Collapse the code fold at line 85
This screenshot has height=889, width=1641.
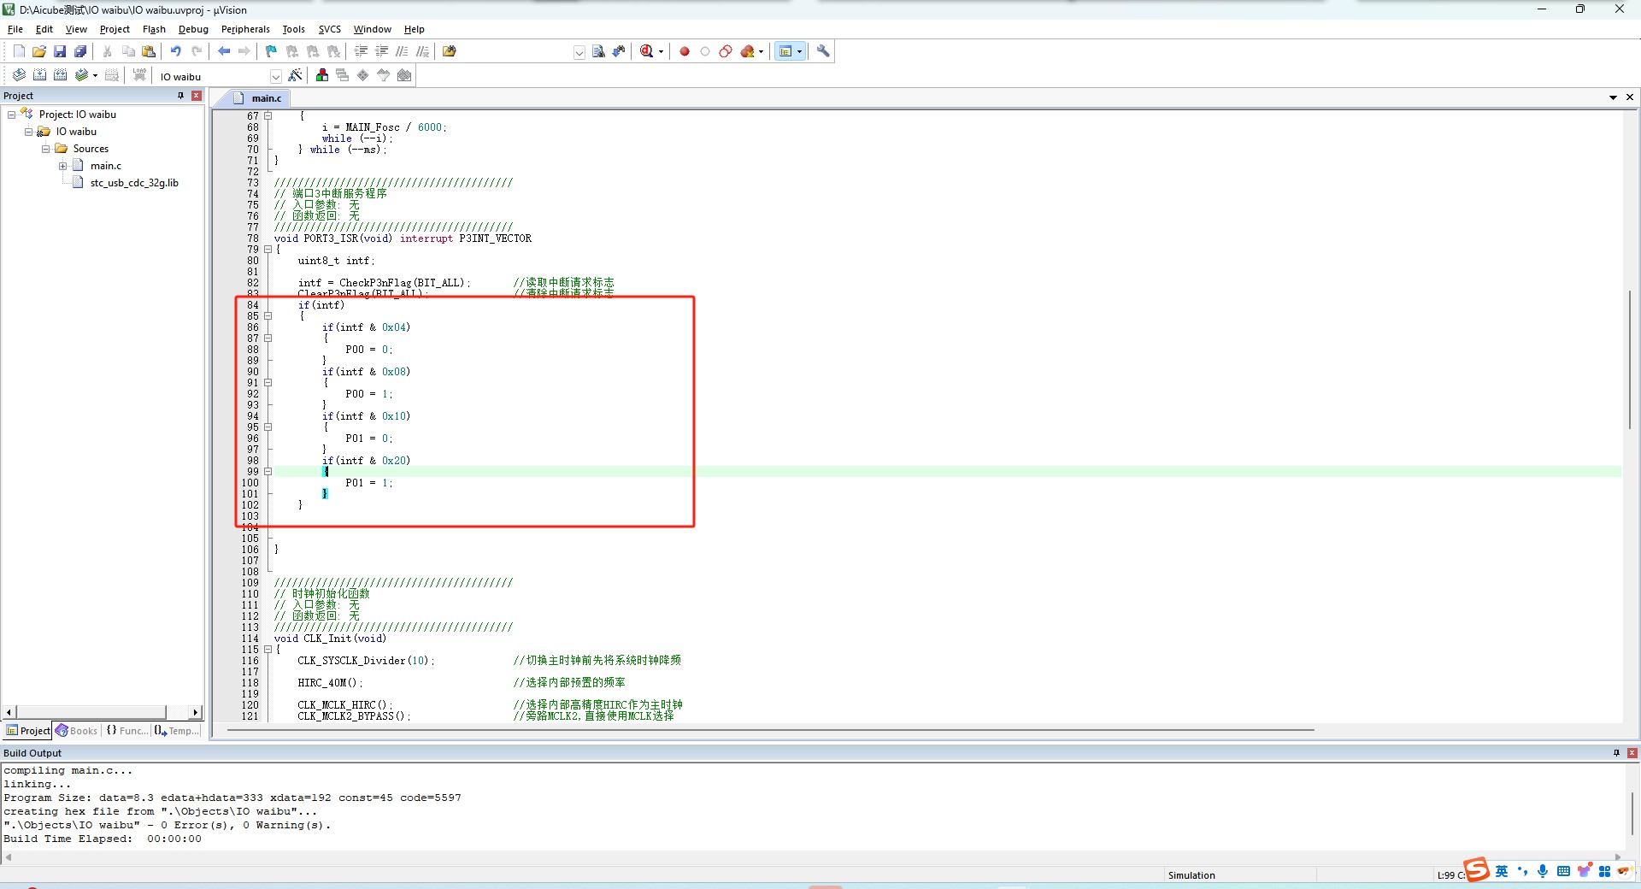[268, 316]
